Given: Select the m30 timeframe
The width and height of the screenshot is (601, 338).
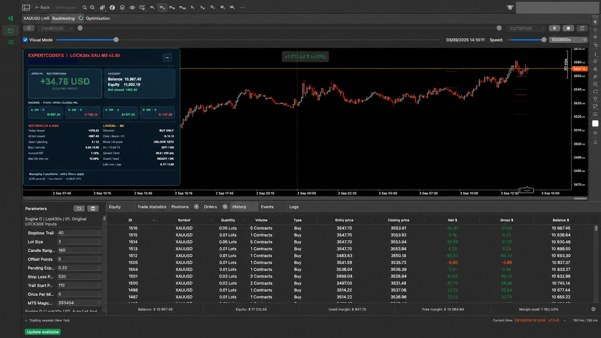Looking at the screenshot, I should [183, 7].
